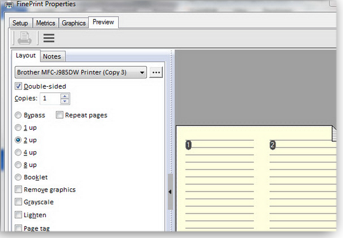343x238 pixels.
Task: Select the 4 up radio button
Action: click(x=18, y=152)
